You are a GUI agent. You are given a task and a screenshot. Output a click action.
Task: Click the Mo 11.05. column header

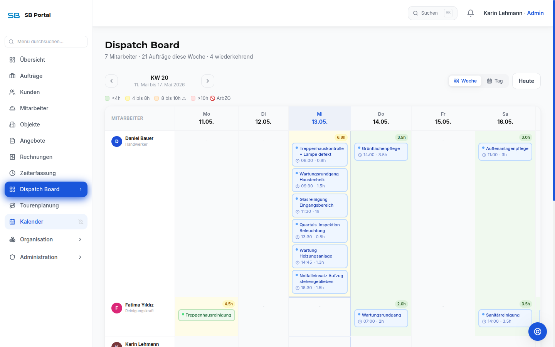[207, 118]
